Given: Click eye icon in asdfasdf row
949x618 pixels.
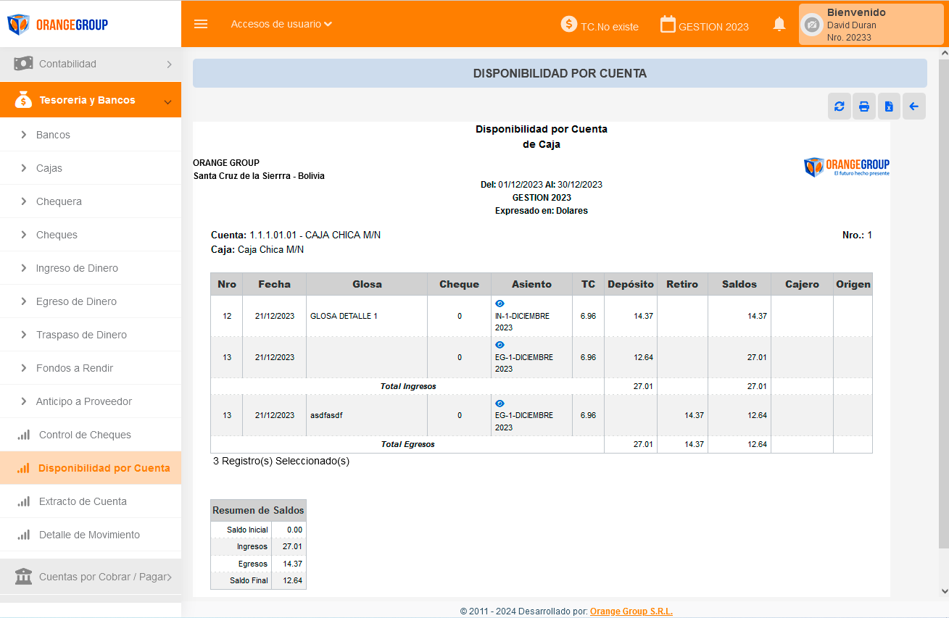Looking at the screenshot, I should [x=500, y=404].
